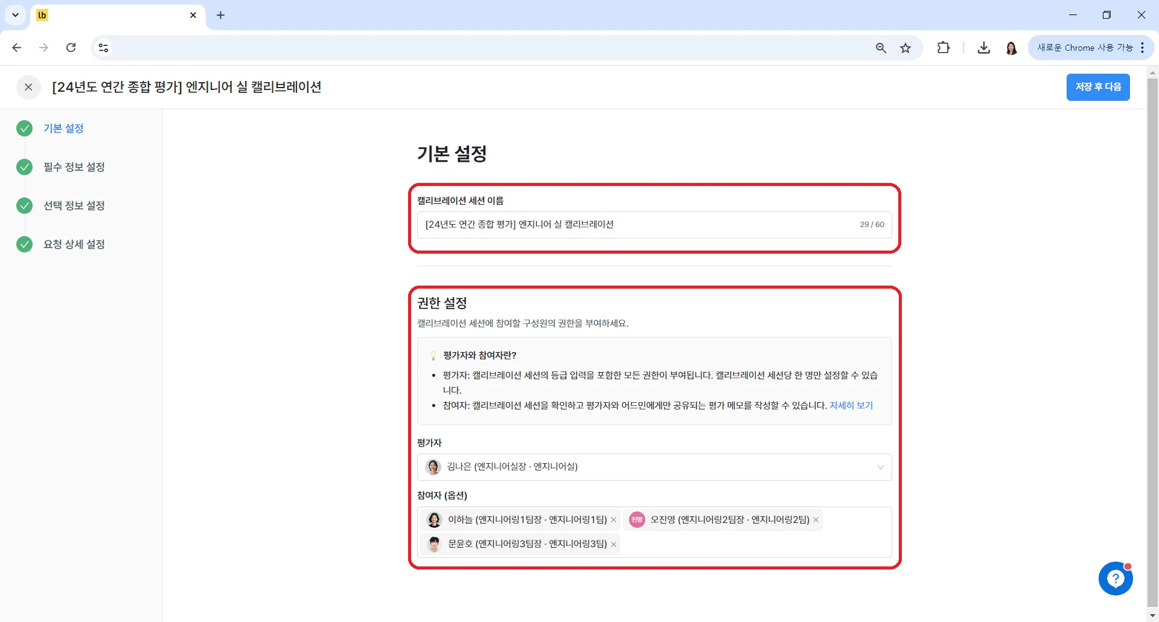Click the 캘리브레이션 세션 이름 label
Viewport: 1159px width, 622px height.
(x=461, y=200)
